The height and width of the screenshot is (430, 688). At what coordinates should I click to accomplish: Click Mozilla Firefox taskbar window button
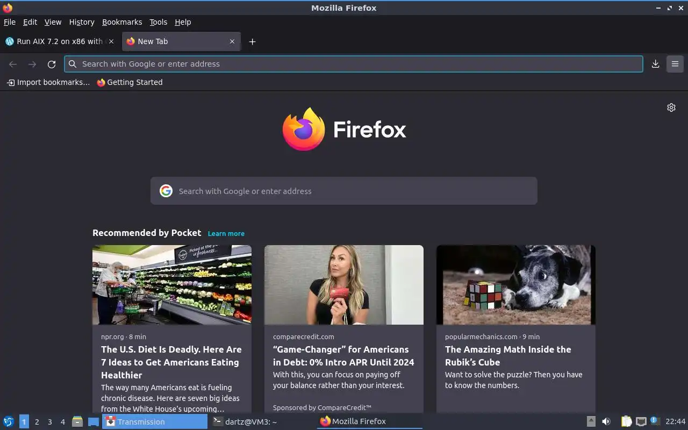pyautogui.click(x=370, y=422)
